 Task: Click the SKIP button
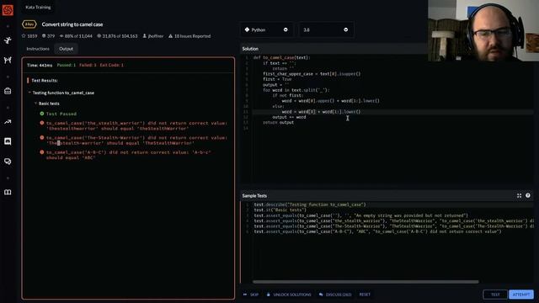point(251,295)
